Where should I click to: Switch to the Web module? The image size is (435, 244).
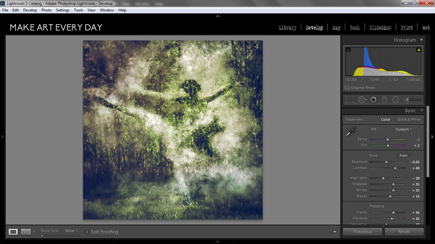(426, 28)
